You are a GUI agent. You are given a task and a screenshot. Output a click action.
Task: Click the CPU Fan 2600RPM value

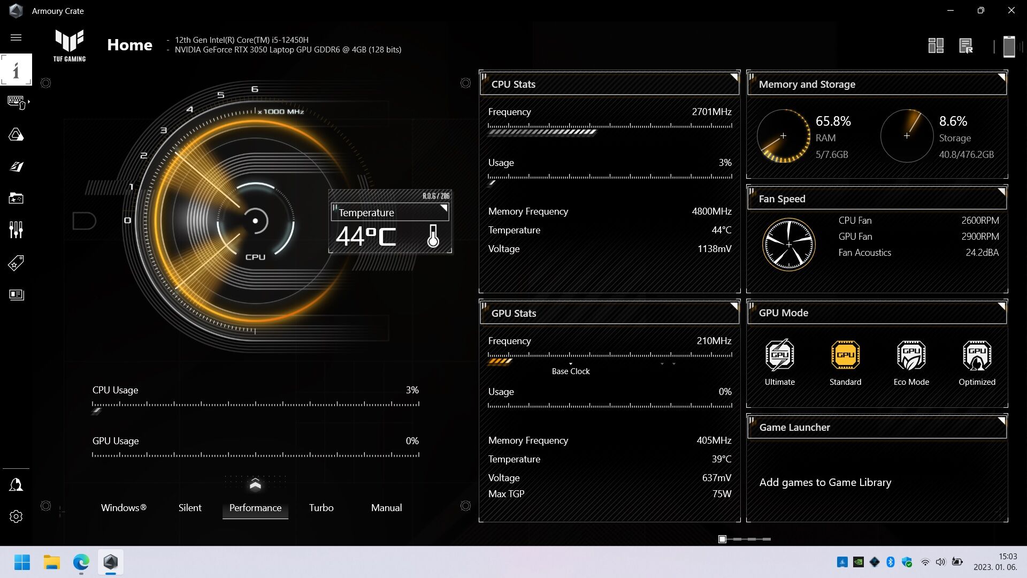[980, 220]
